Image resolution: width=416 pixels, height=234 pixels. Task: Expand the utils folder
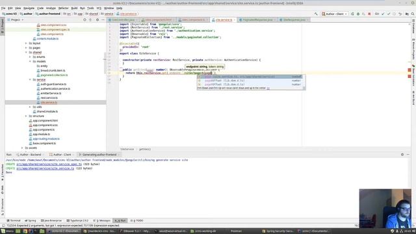[31, 107]
